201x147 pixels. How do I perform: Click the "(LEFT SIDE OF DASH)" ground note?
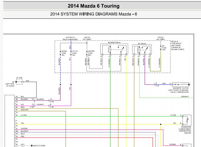10,85
